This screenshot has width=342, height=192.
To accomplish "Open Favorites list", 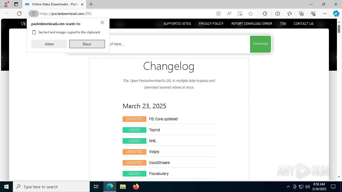I will click(290, 14).
